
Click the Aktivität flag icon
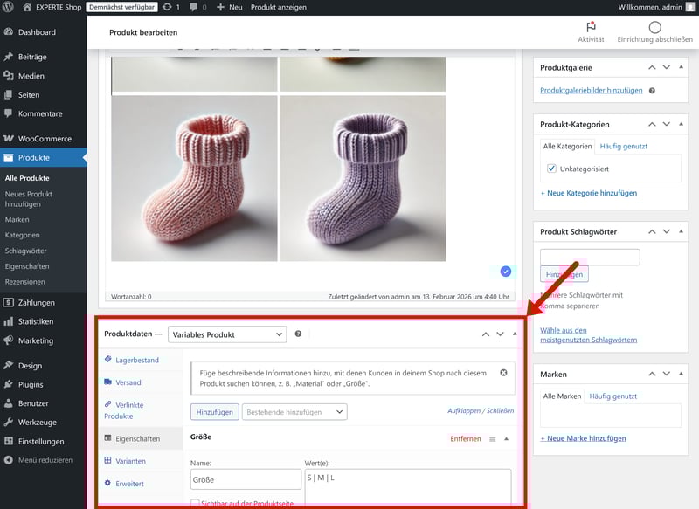(x=591, y=27)
